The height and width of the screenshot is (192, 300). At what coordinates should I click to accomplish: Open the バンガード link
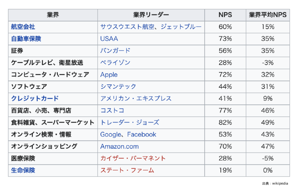pyautogui.click(x=115, y=51)
